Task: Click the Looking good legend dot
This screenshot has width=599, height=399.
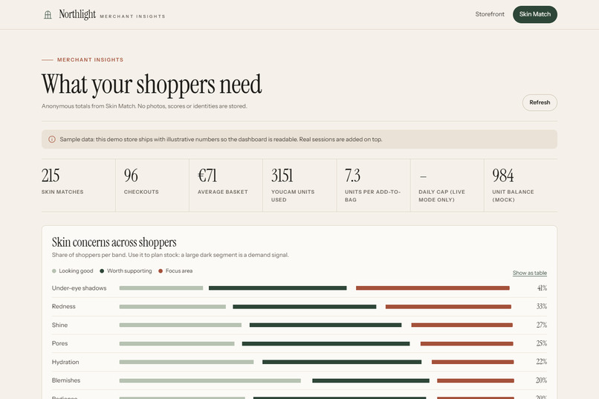Action: [x=54, y=271]
